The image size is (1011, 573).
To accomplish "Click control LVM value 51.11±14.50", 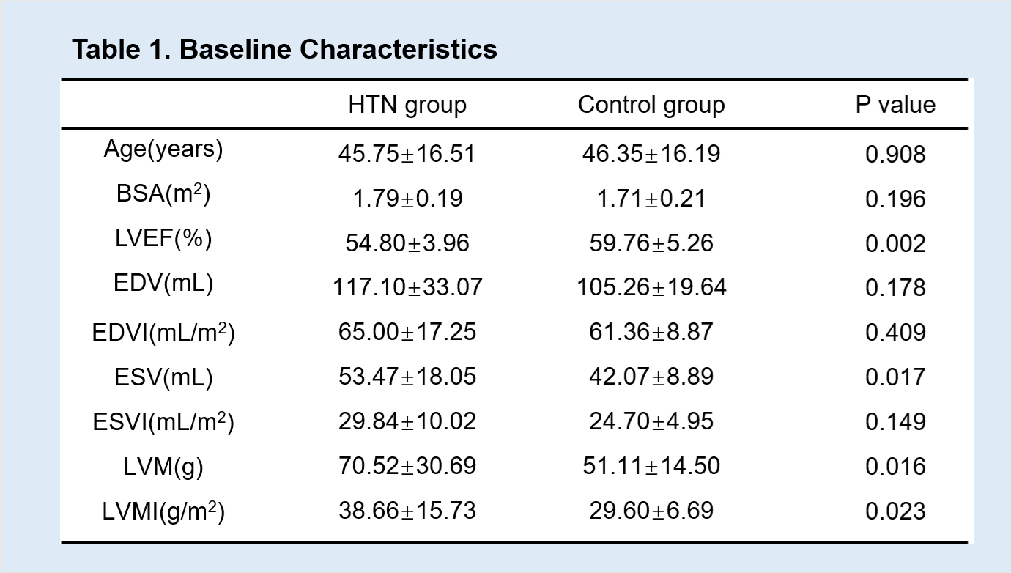I will (x=651, y=465).
